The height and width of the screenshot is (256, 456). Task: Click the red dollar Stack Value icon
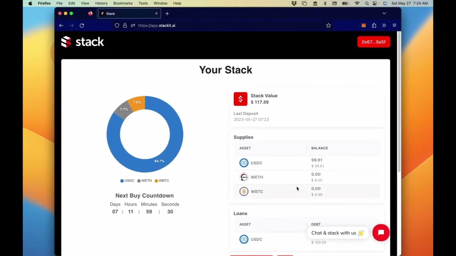coord(240,99)
